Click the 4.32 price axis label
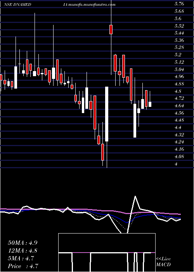This screenshot has height=272, width=194. [179, 135]
